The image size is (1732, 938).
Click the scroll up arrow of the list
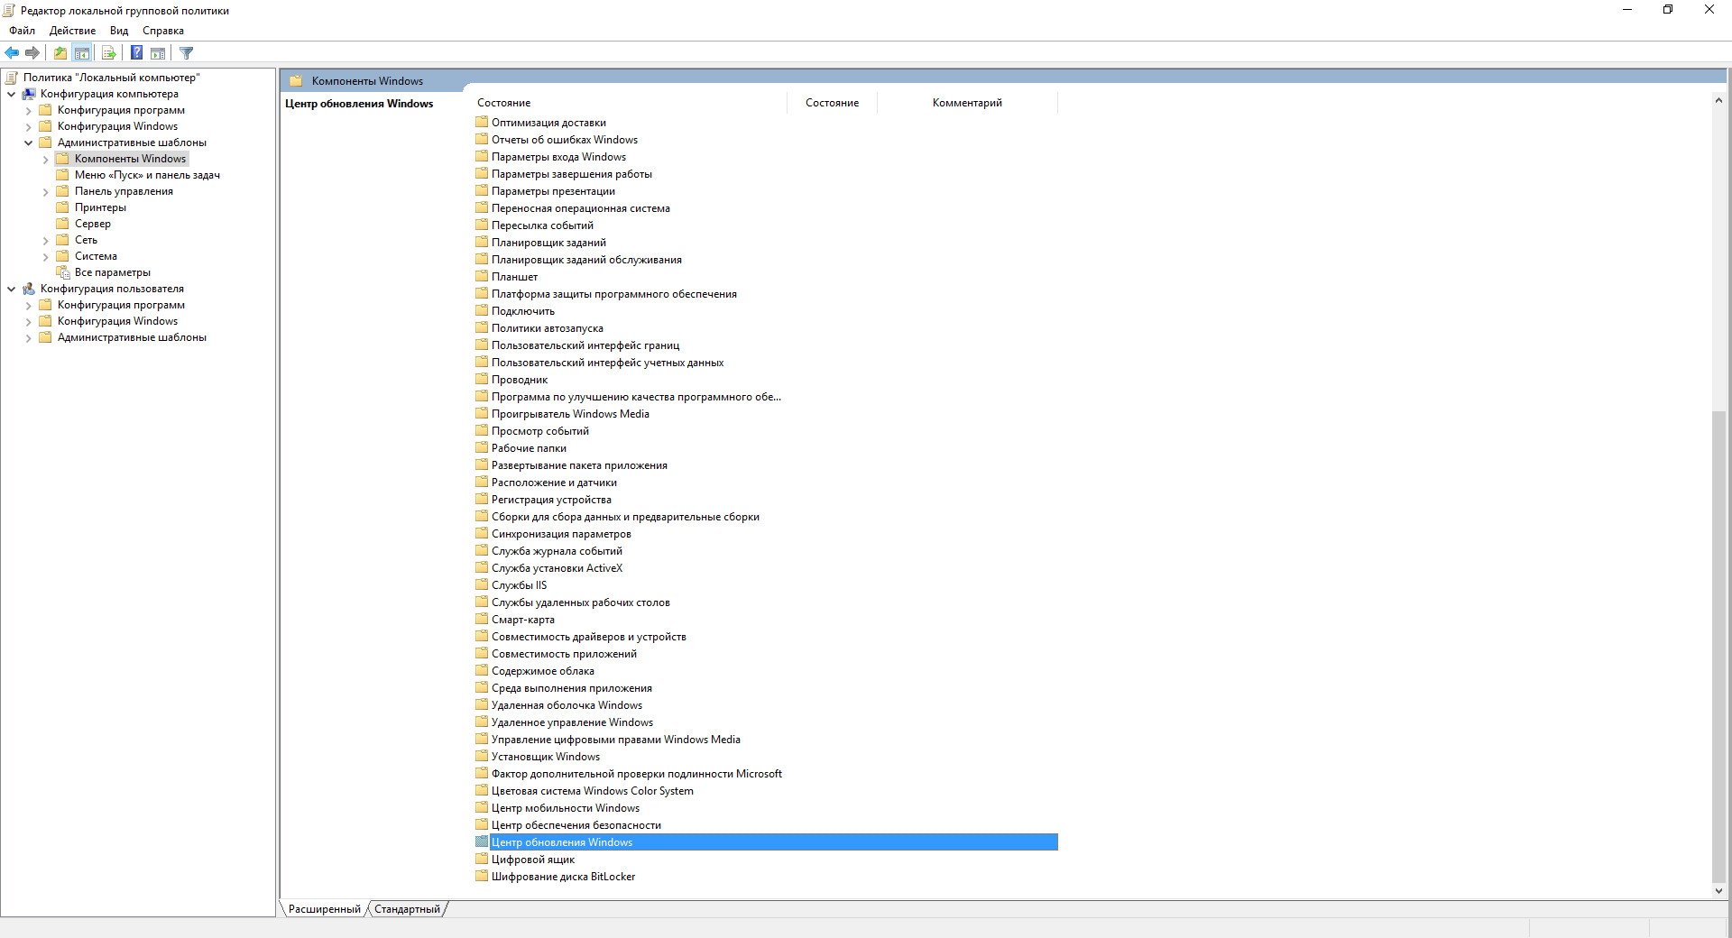pos(1718,101)
